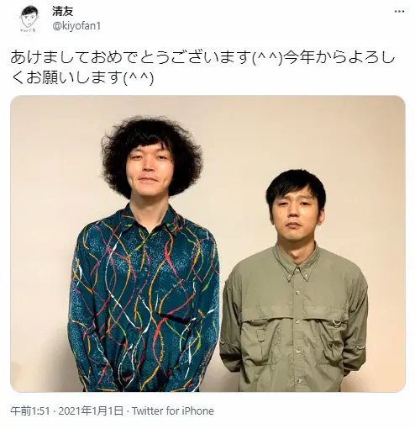Open the 清友 display name link
The width and height of the screenshot is (415, 429).
point(62,11)
